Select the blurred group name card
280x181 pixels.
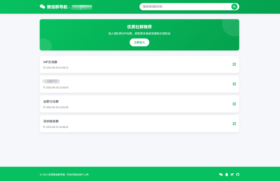pos(51,81)
